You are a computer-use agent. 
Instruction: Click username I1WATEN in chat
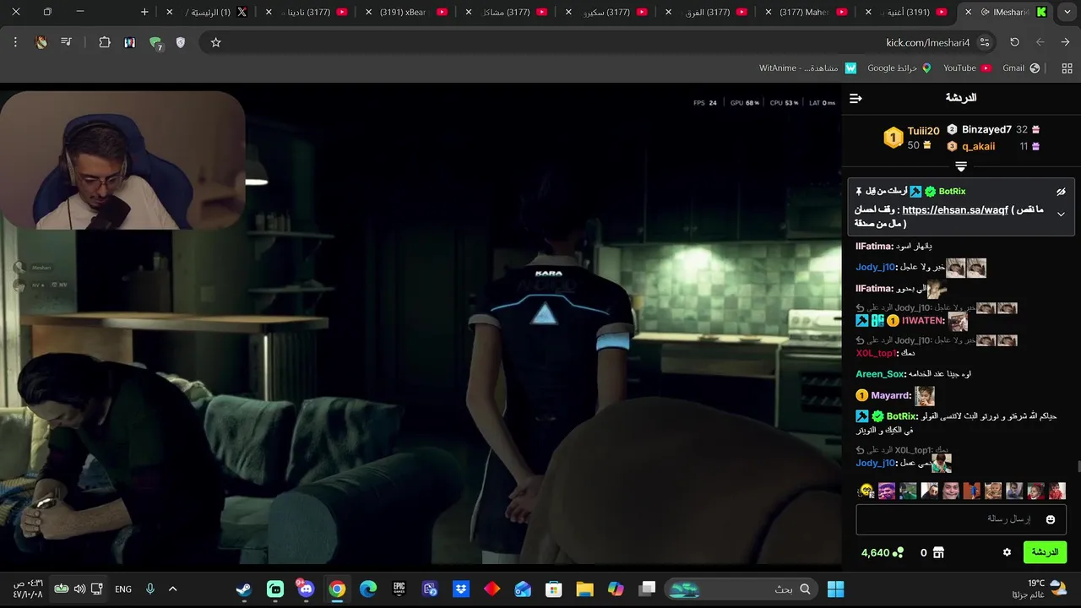923,321
